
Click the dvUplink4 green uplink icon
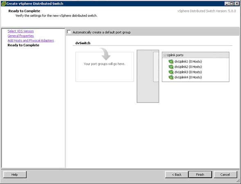point(171,77)
